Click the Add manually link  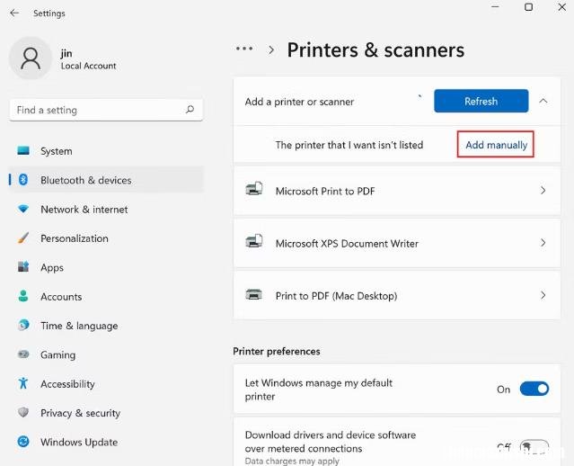click(496, 145)
